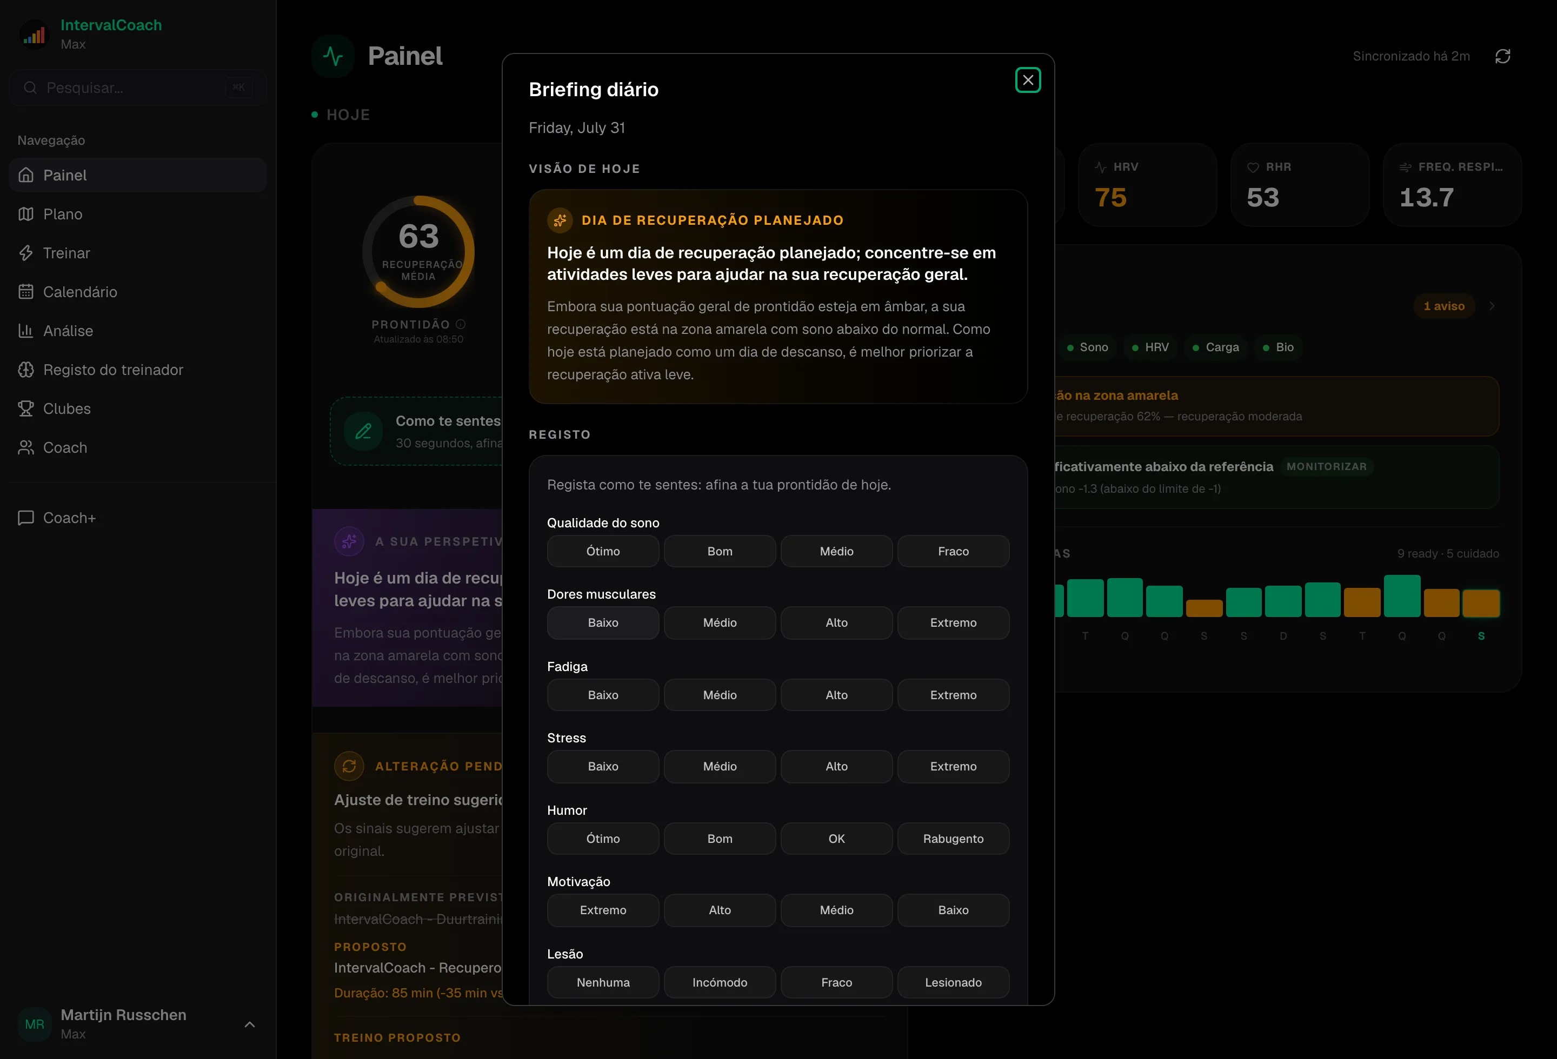
Task: Click the respiratory frequency wind icon
Action: 1406,167
